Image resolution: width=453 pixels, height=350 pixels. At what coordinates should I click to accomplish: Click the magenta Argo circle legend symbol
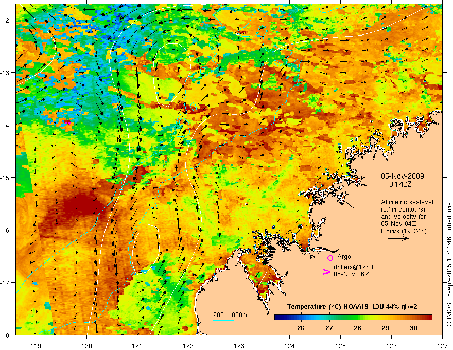330,258
